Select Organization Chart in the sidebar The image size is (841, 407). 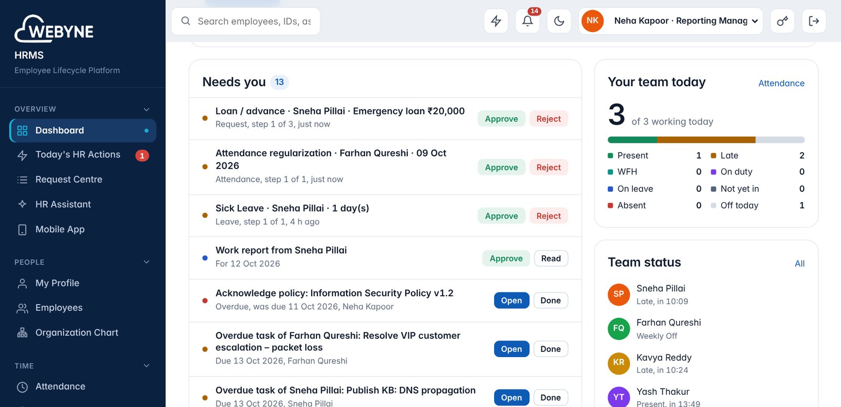click(x=83, y=332)
